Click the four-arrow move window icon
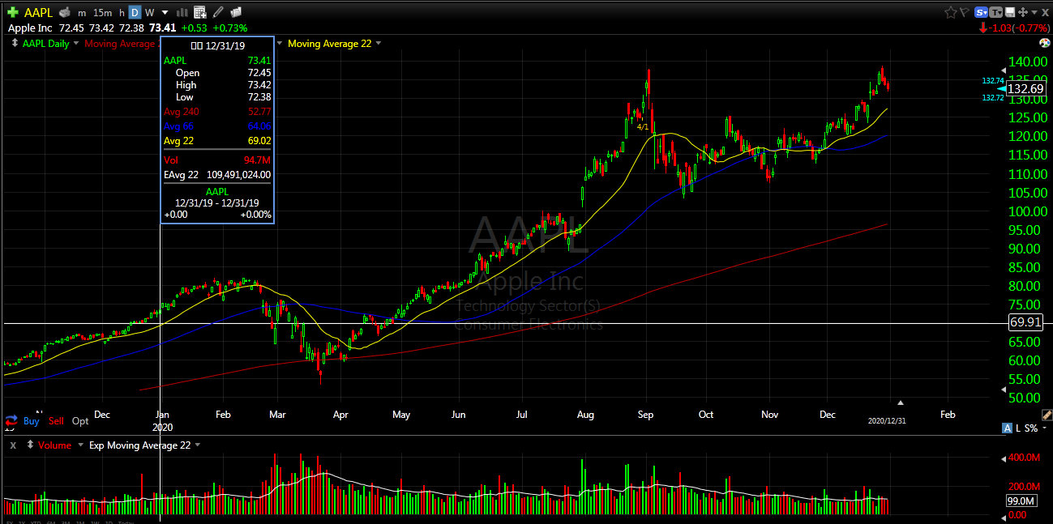Screen dimensions: 1053x524 click(1022, 12)
